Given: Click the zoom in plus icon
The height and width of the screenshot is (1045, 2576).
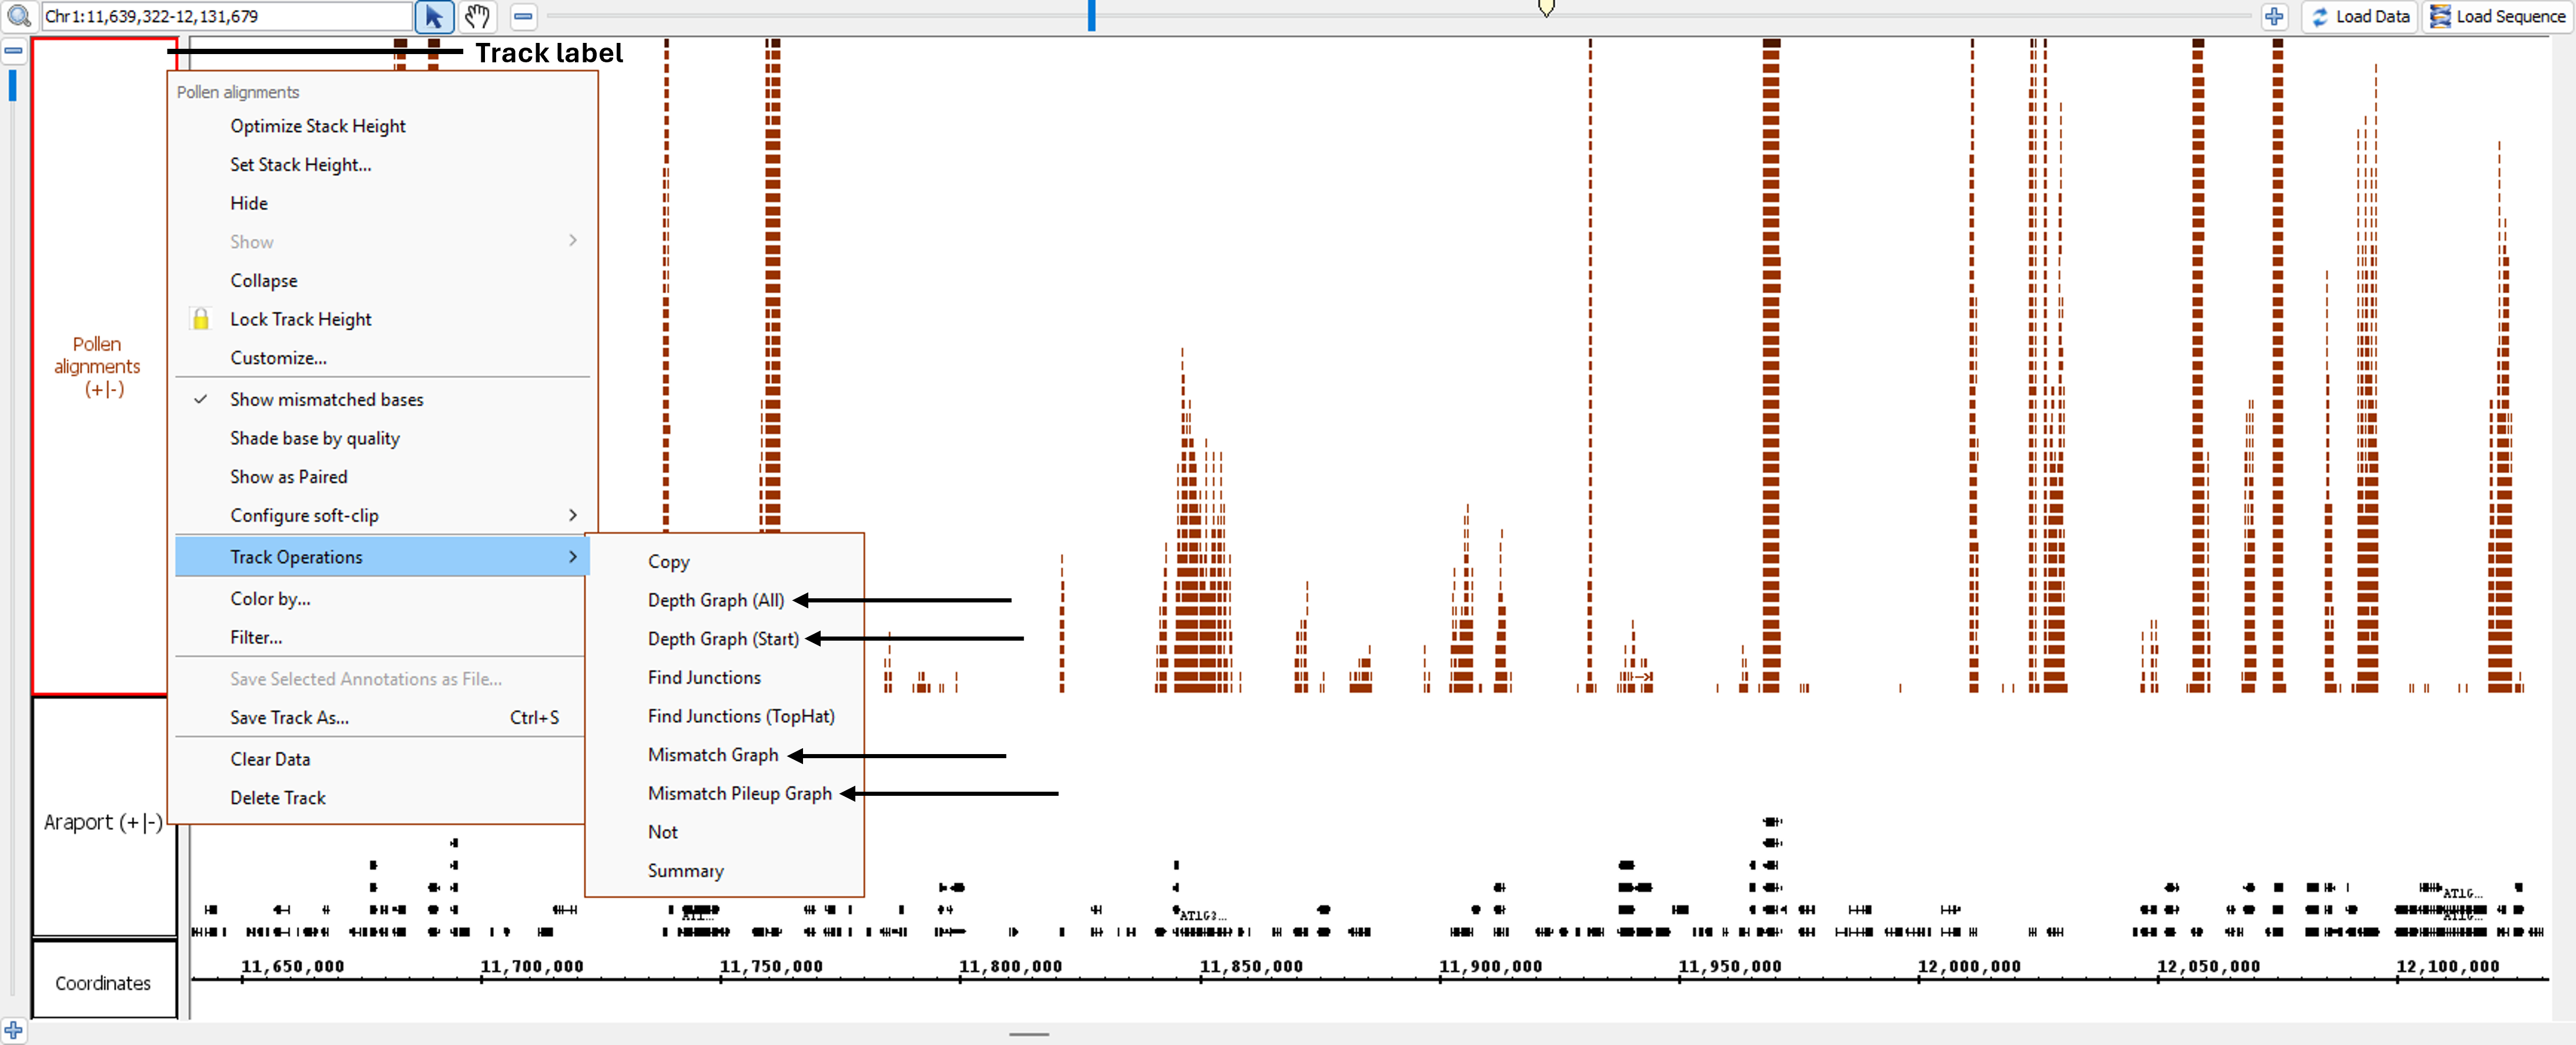Looking at the screenshot, I should pos(2274,16).
